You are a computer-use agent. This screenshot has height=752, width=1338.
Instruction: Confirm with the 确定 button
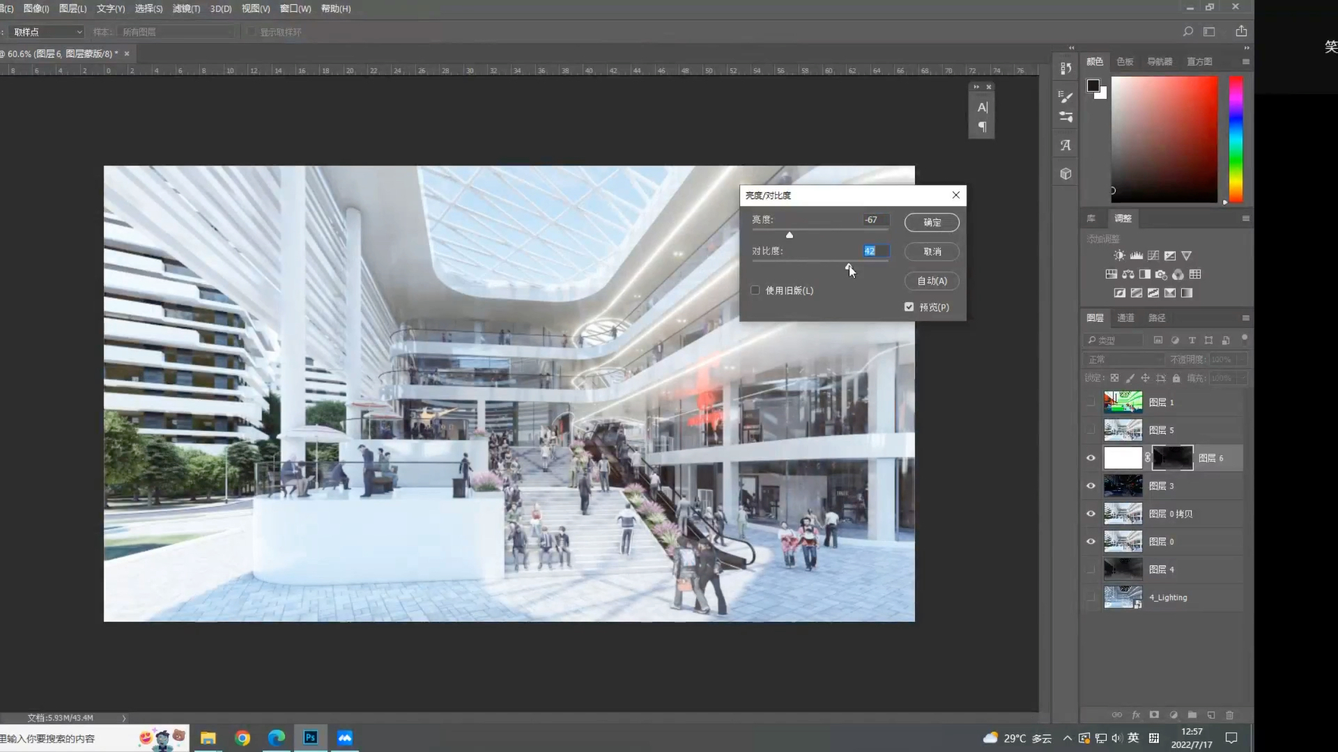pos(932,223)
